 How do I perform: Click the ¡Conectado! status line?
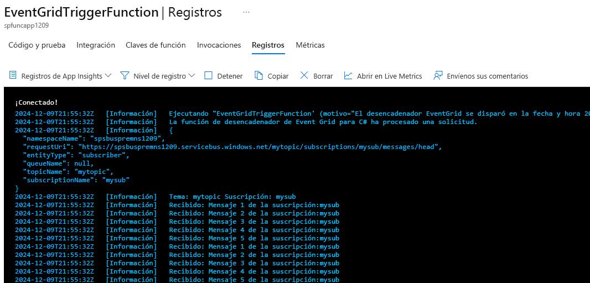37,102
